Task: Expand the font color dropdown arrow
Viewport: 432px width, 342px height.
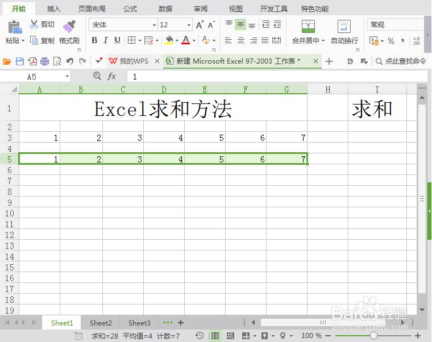Action: pos(194,41)
